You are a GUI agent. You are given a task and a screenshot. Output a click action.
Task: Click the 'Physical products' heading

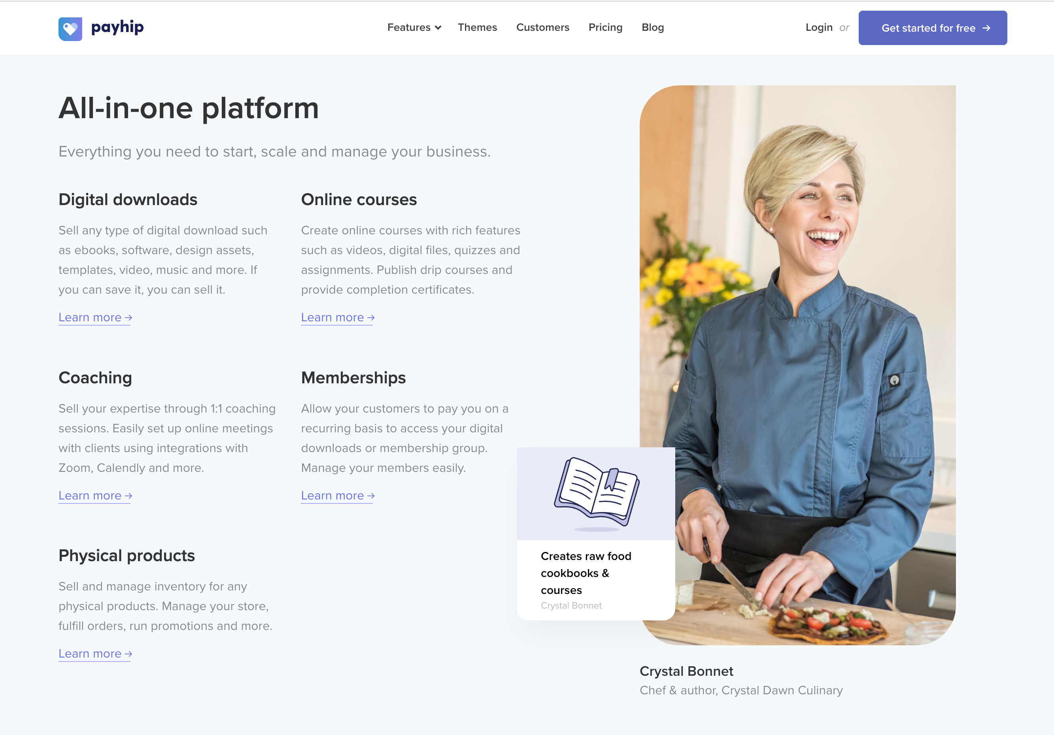[x=126, y=556]
